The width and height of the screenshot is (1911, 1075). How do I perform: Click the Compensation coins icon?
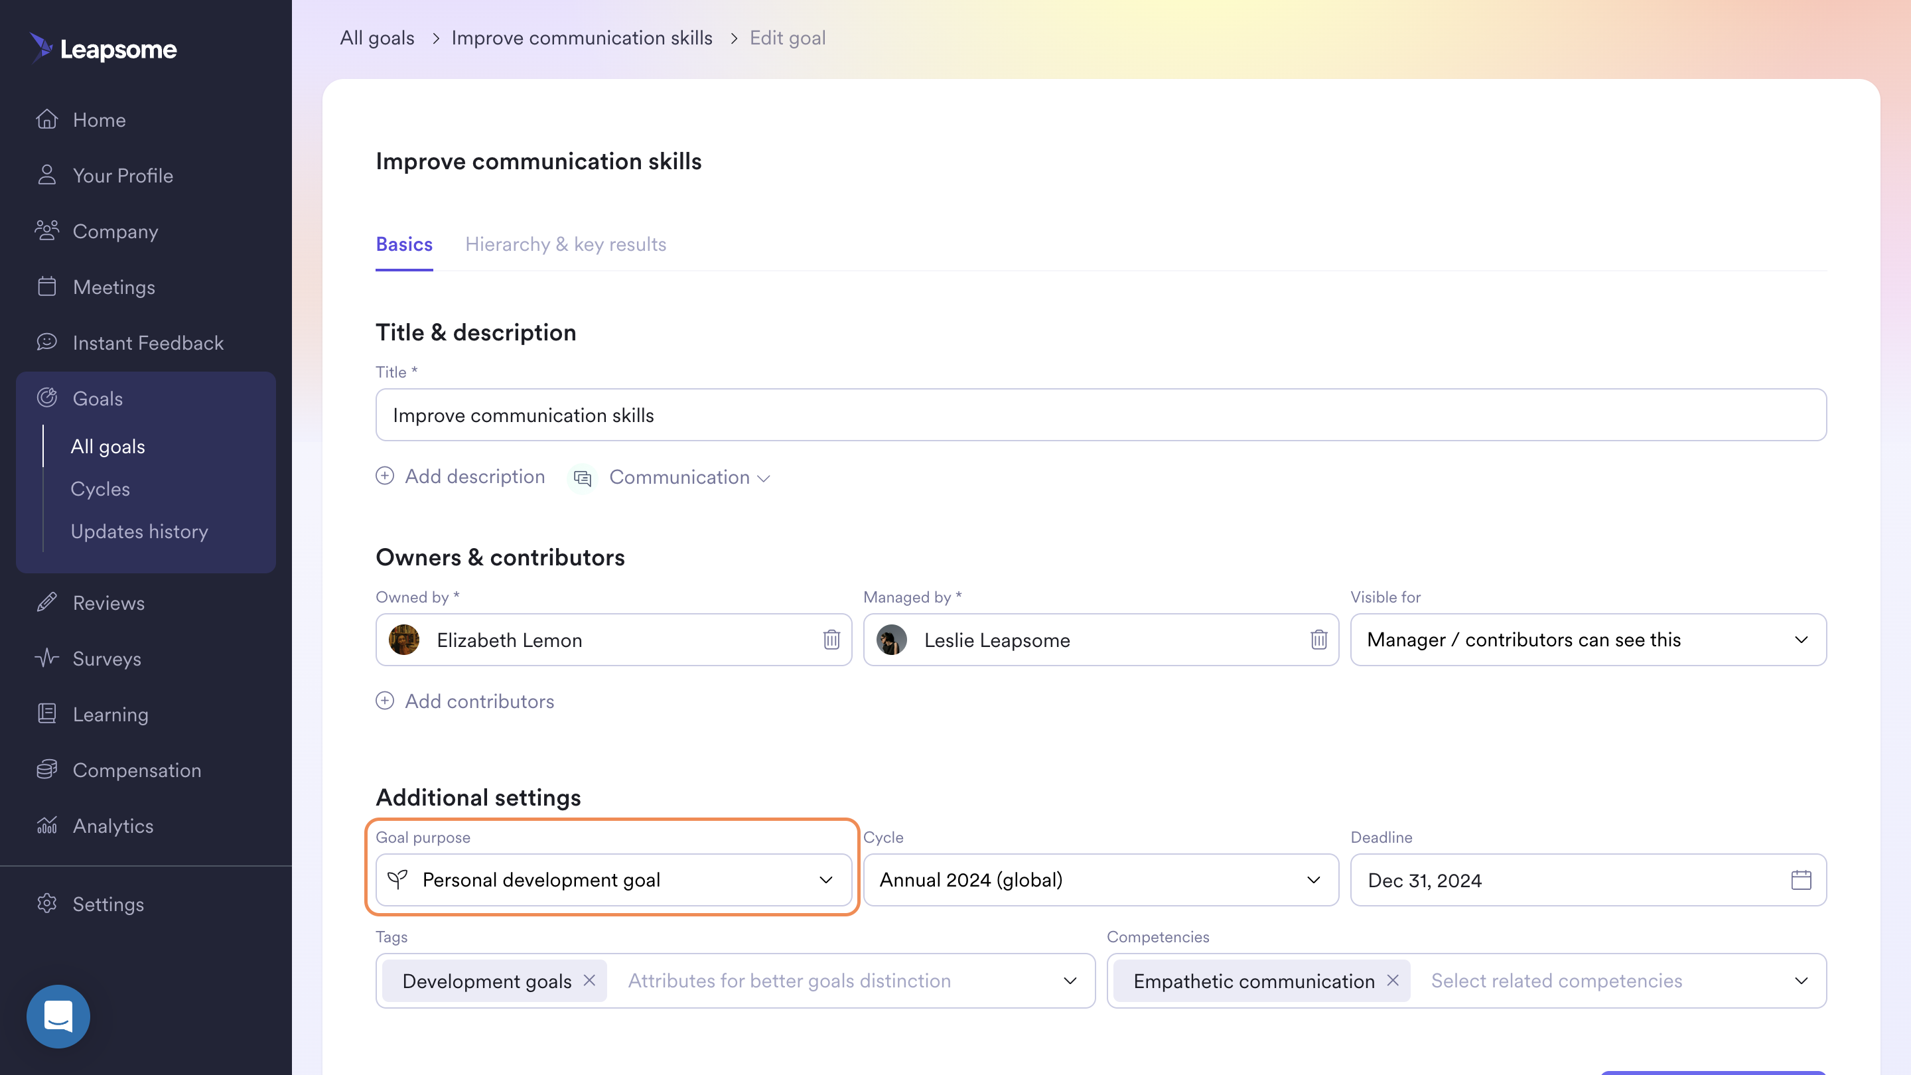(x=46, y=769)
